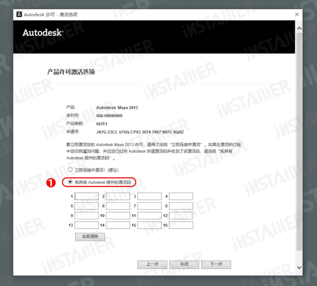Viewport: 317px width, 286px height.
Task: Select '我具有 Autodesk 提供的激活码' radio button
Action: 70,182
